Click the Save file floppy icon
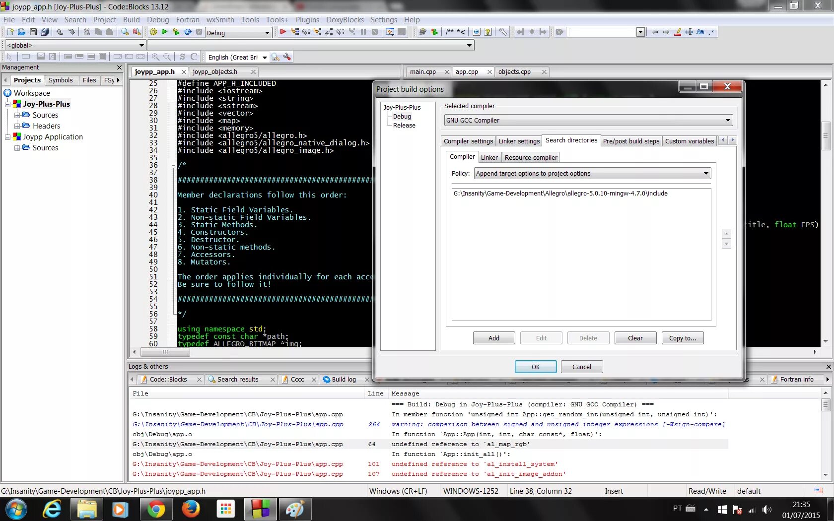 [33, 32]
